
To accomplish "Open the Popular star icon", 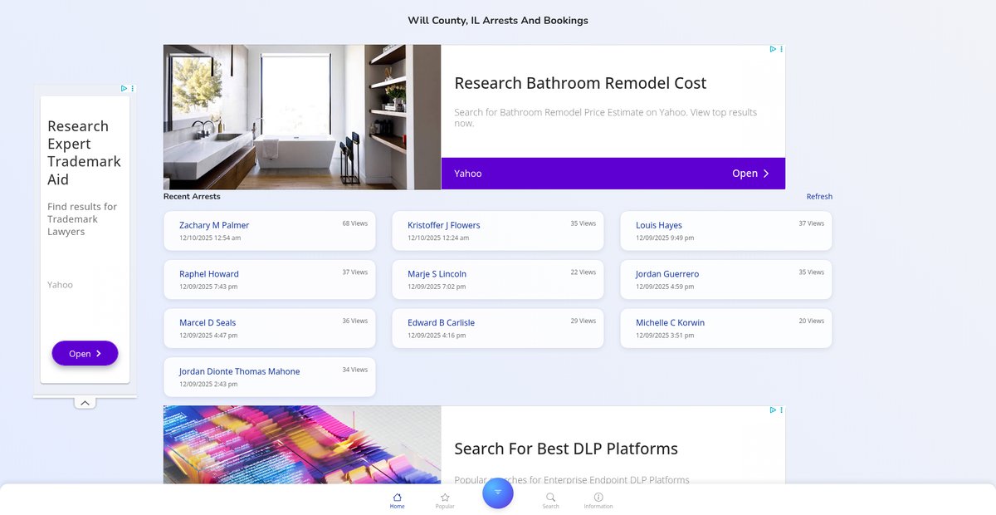I will [445, 498].
